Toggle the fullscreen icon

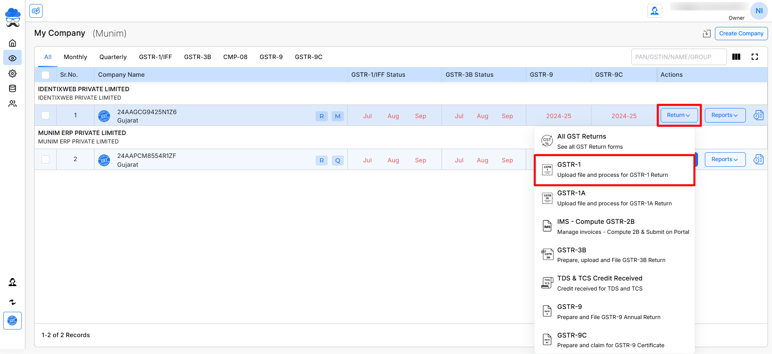pyautogui.click(x=755, y=57)
